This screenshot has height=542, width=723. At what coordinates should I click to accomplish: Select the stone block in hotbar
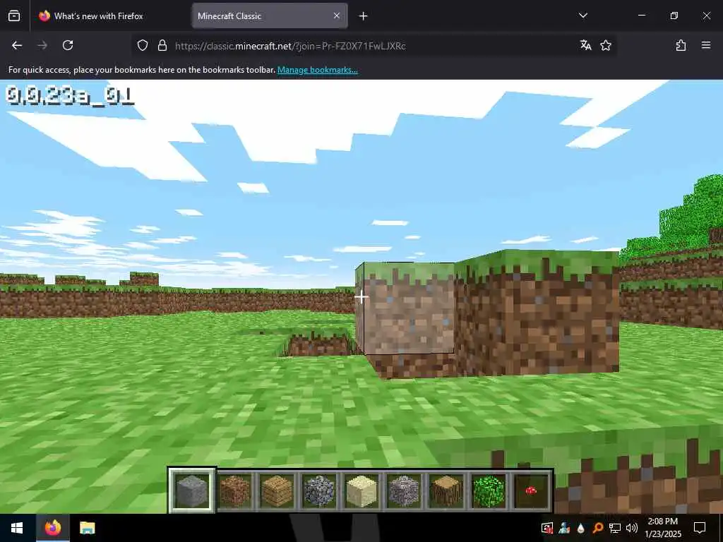(x=192, y=491)
